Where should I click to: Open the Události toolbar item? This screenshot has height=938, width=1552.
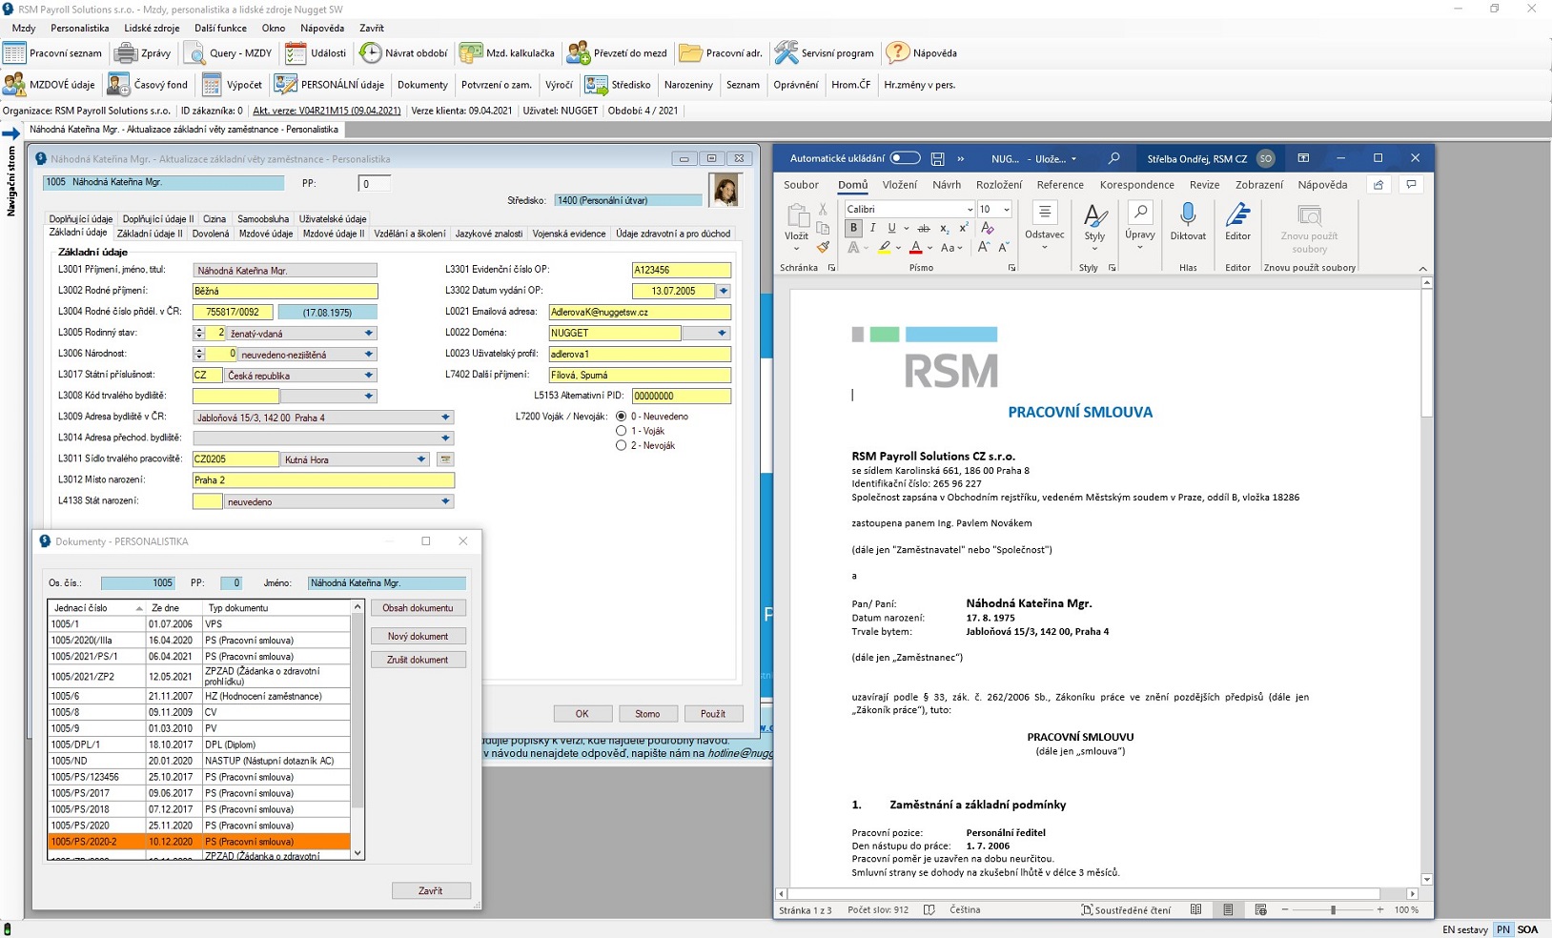point(317,53)
